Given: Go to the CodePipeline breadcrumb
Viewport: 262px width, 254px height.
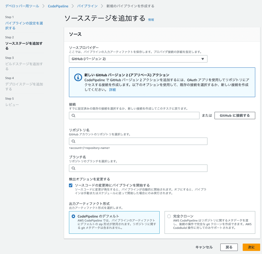Looking at the screenshot, I should (58, 6).
